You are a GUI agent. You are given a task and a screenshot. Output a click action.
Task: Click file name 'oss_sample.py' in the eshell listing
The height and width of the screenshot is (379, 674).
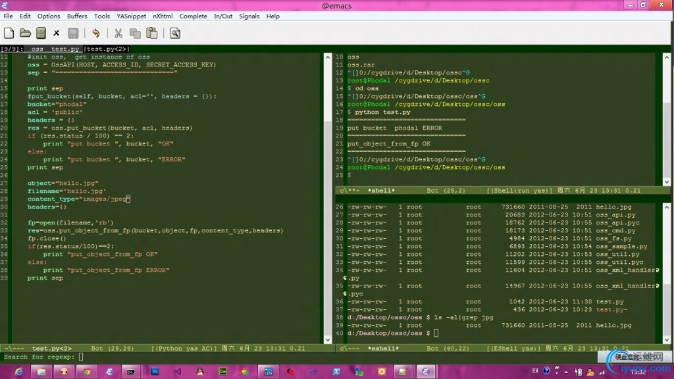click(621, 247)
